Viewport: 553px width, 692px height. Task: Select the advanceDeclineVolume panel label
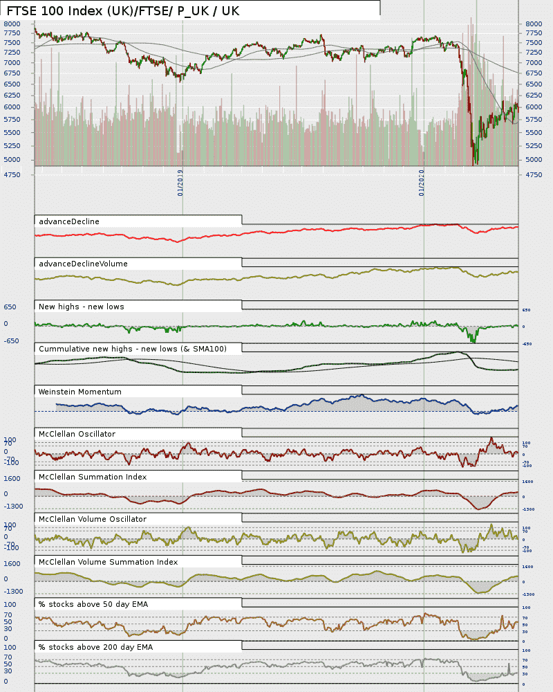pyautogui.click(x=83, y=264)
